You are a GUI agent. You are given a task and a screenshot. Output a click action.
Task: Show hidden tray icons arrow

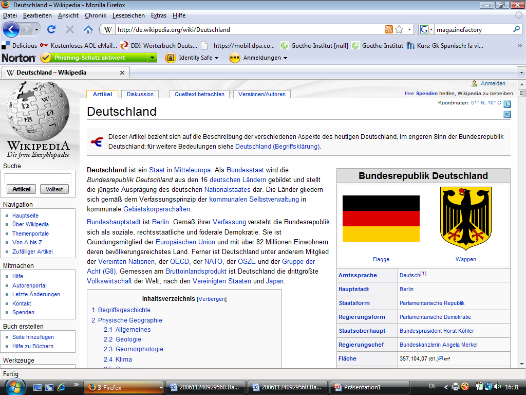pyautogui.click(x=446, y=387)
